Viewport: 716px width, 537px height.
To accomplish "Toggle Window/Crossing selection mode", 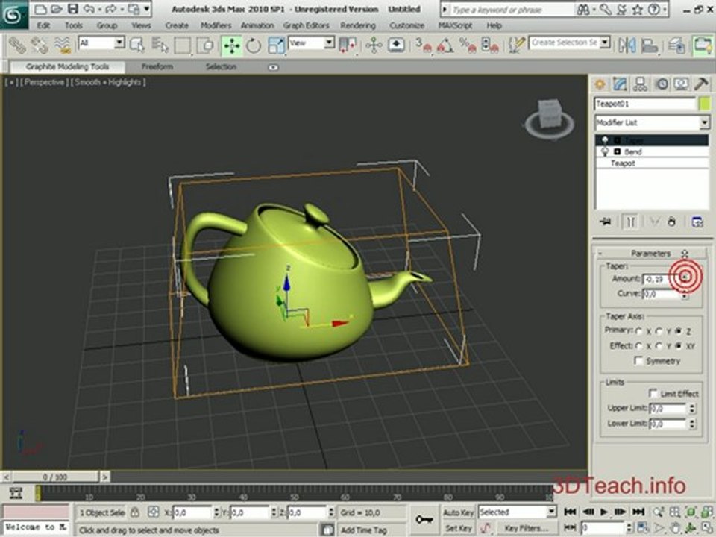I will pos(206,45).
